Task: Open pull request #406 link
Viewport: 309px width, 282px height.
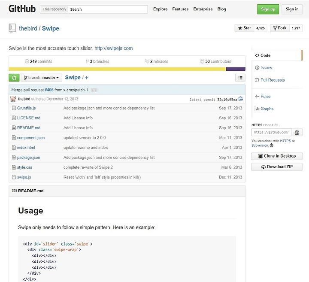Action: click(x=49, y=90)
